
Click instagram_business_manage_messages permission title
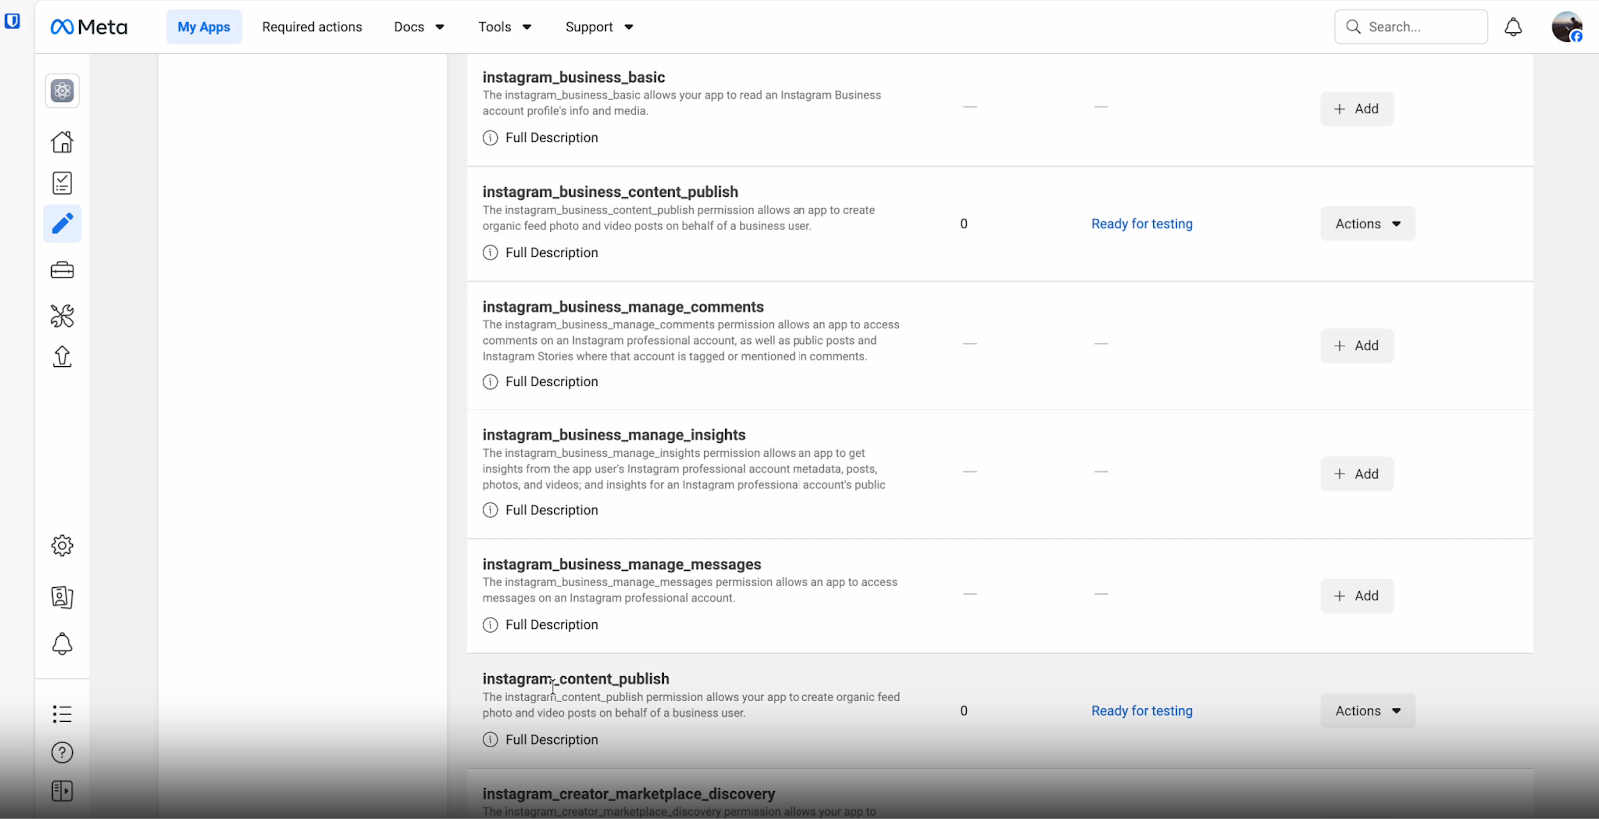tap(622, 565)
